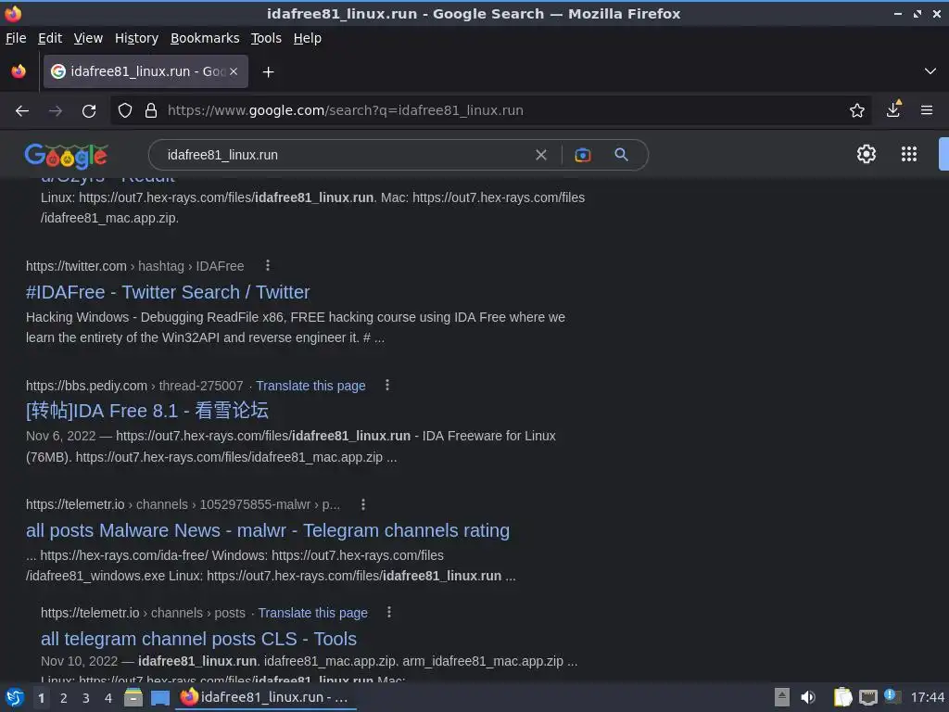Viewport: 949px width, 712px height.
Task: Reload the current page
Action: pos(89,111)
